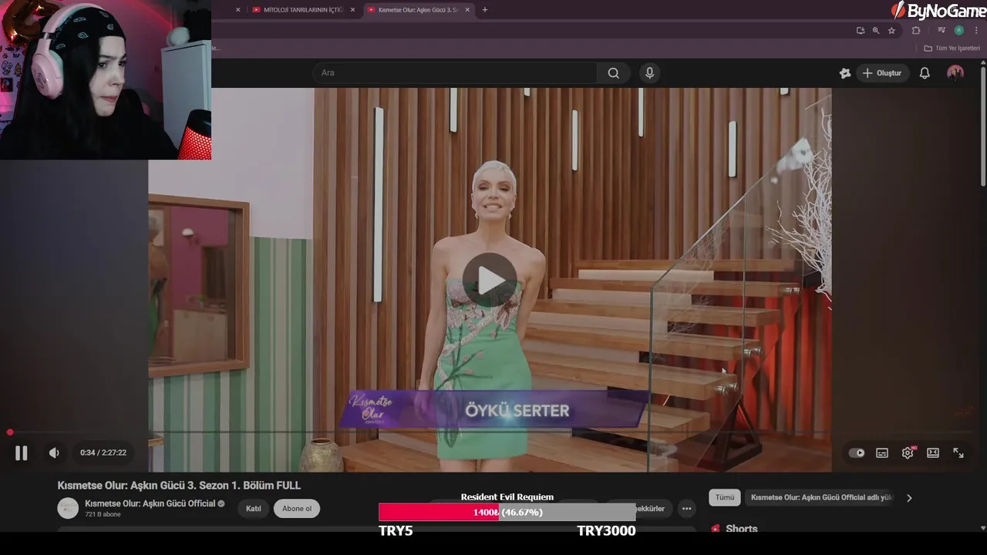Open the Chrome profile avatar

click(x=958, y=31)
